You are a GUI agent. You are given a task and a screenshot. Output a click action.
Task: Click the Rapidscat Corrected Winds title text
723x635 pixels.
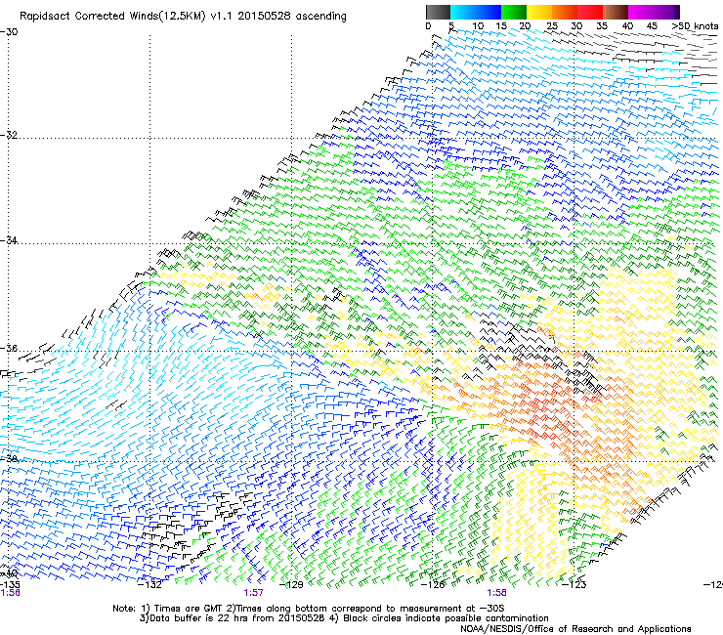[183, 17]
